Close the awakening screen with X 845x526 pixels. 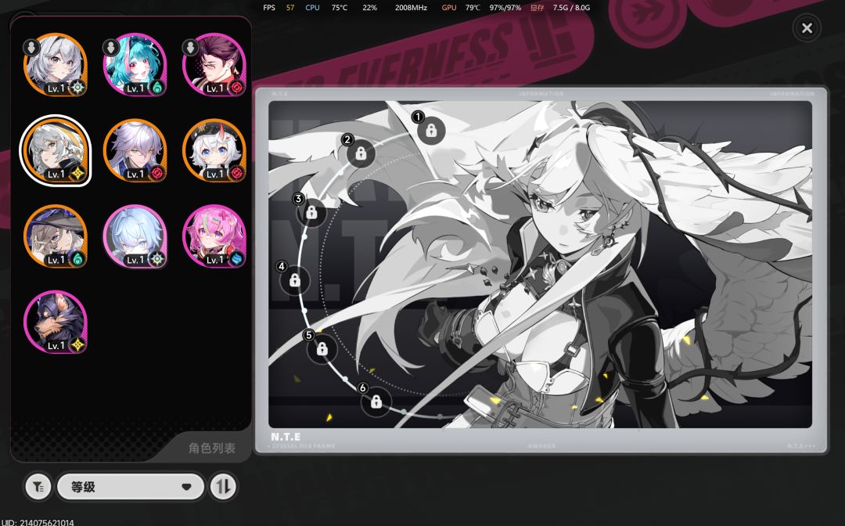pyautogui.click(x=807, y=28)
